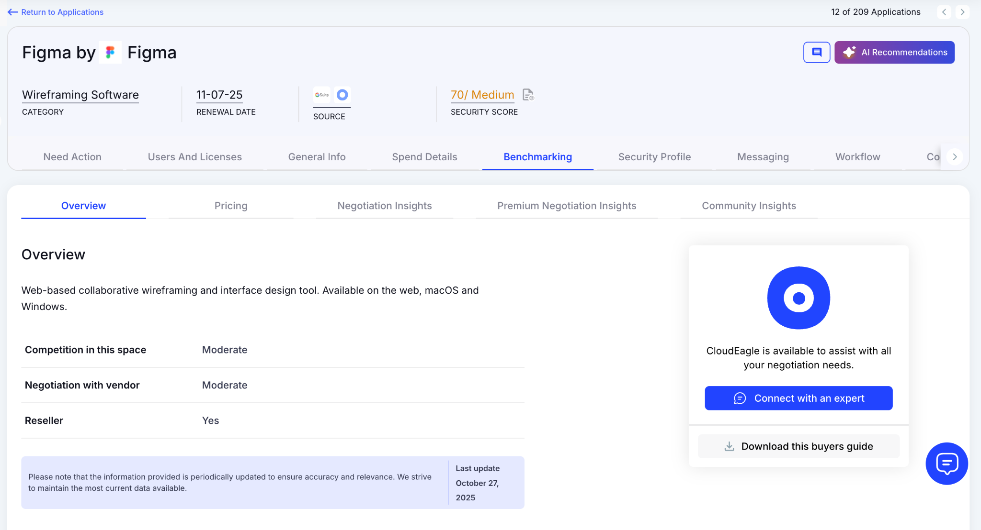Screen dimensions: 981x530
Task: Click the 70/ Medium security score link
Action: point(482,95)
